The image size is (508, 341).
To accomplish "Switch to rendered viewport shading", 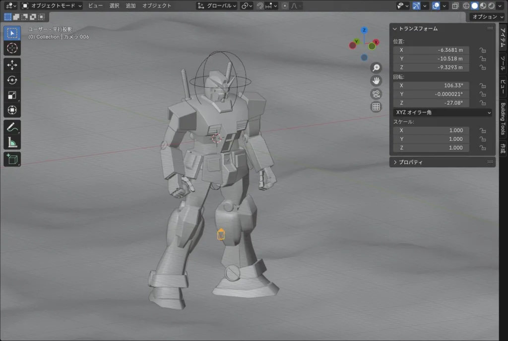I will click(492, 6).
